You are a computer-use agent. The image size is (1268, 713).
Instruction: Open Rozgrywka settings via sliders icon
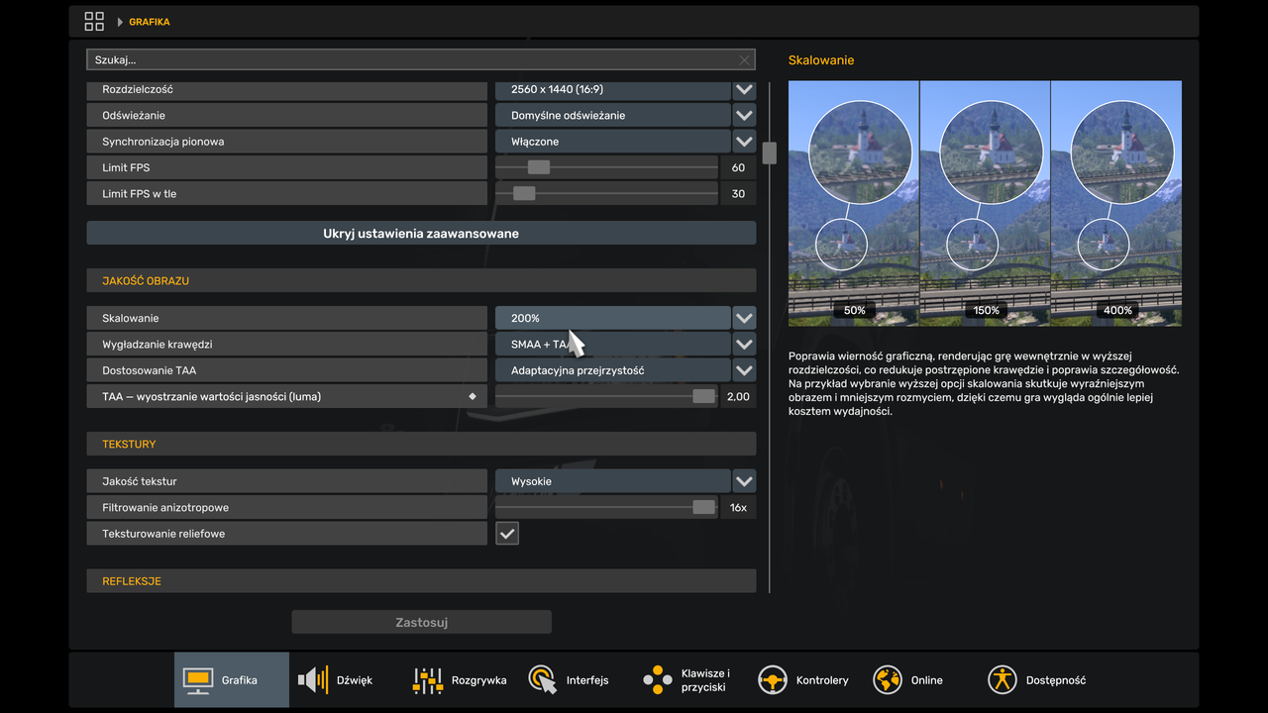point(426,679)
